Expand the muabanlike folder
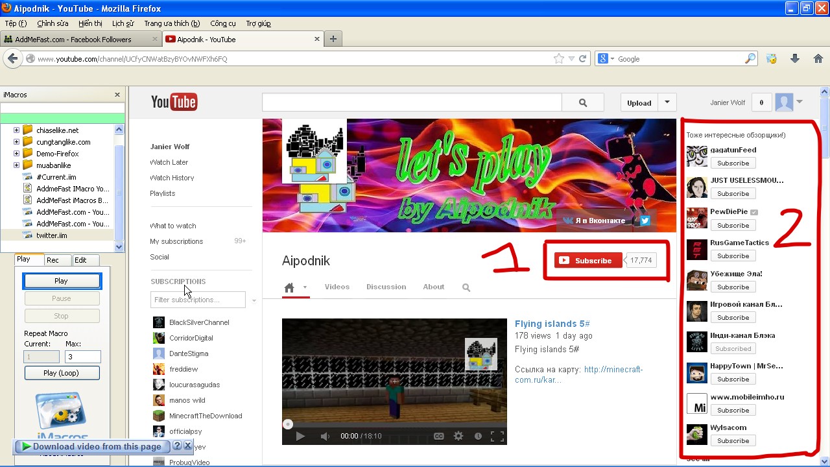Viewport: 830px width, 467px height. [16, 165]
